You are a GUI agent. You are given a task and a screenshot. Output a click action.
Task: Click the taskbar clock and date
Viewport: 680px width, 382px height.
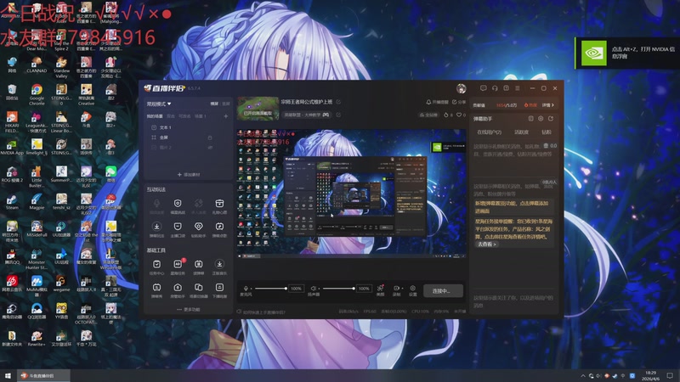pyautogui.click(x=650, y=375)
